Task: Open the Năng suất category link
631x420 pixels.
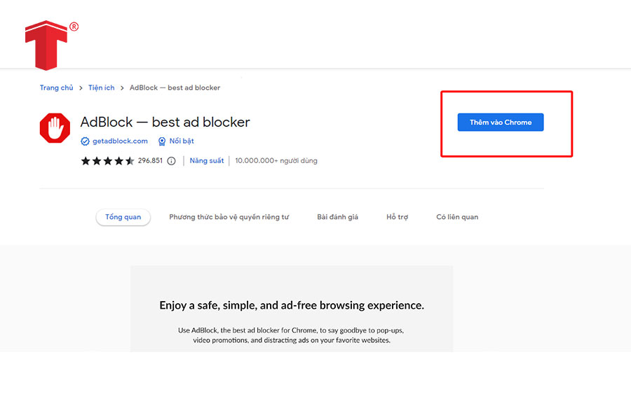Action: pyautogui.click(x=206, y=161)
